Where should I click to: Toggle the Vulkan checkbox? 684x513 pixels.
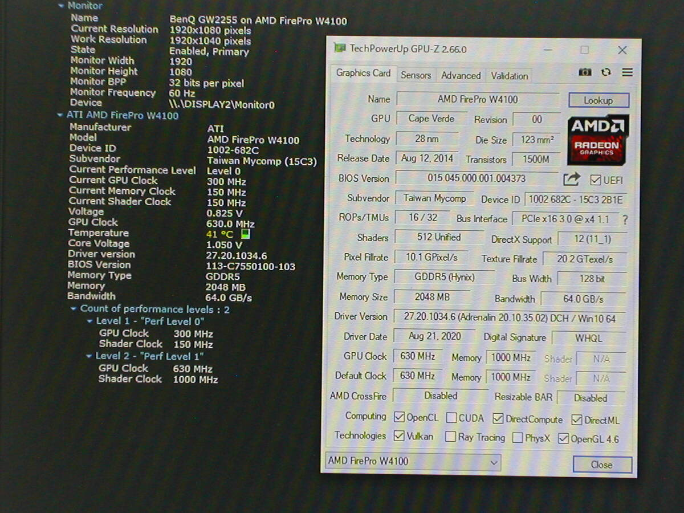400,436
